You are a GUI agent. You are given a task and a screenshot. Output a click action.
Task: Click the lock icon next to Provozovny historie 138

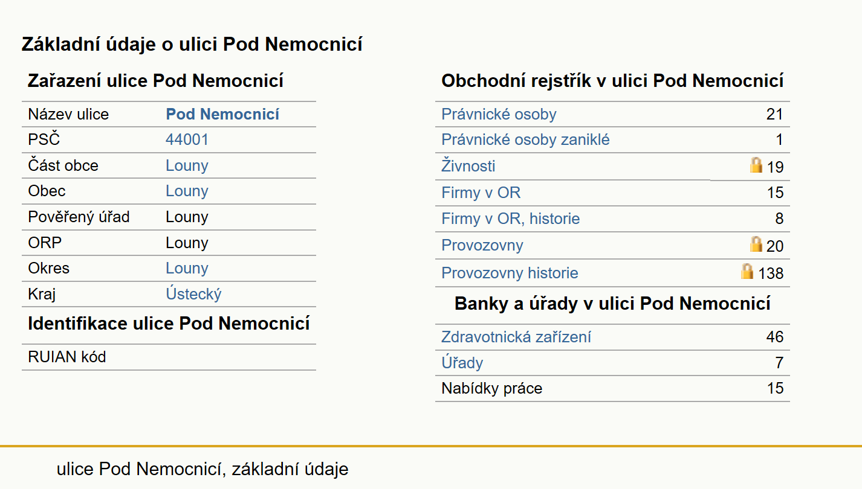pyautogui.click(x=748, y=271)
